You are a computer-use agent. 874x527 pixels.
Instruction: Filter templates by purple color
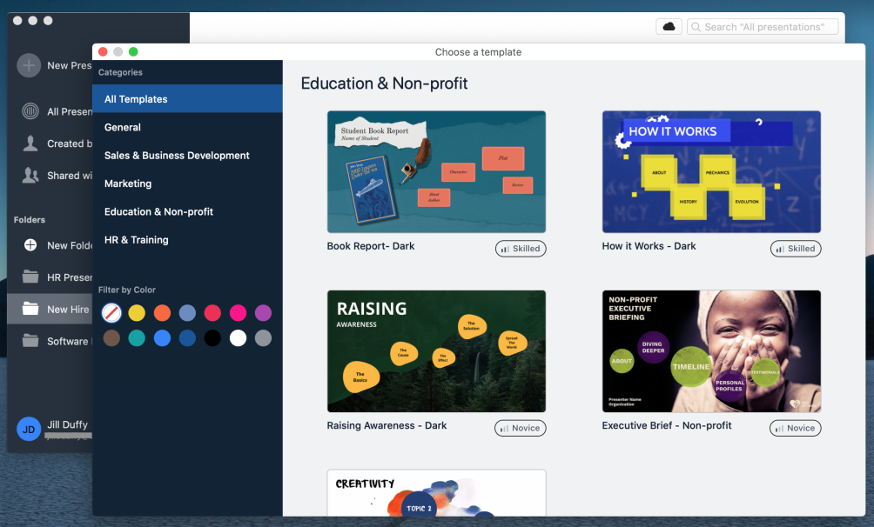(x=263, y=312)
